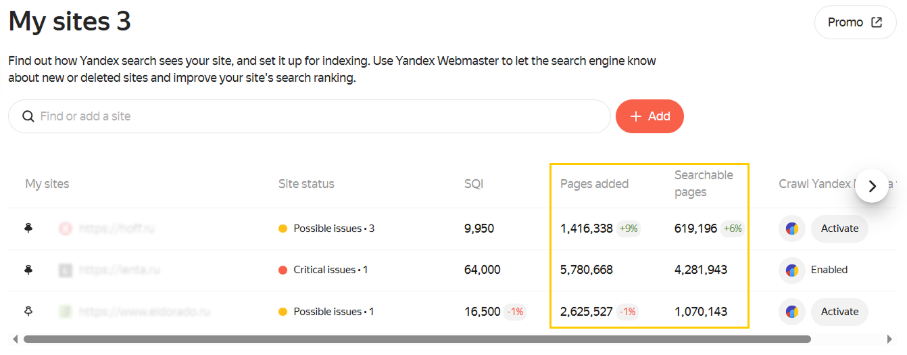Click the eldorado.ru favicon icon

pos(66,312)
